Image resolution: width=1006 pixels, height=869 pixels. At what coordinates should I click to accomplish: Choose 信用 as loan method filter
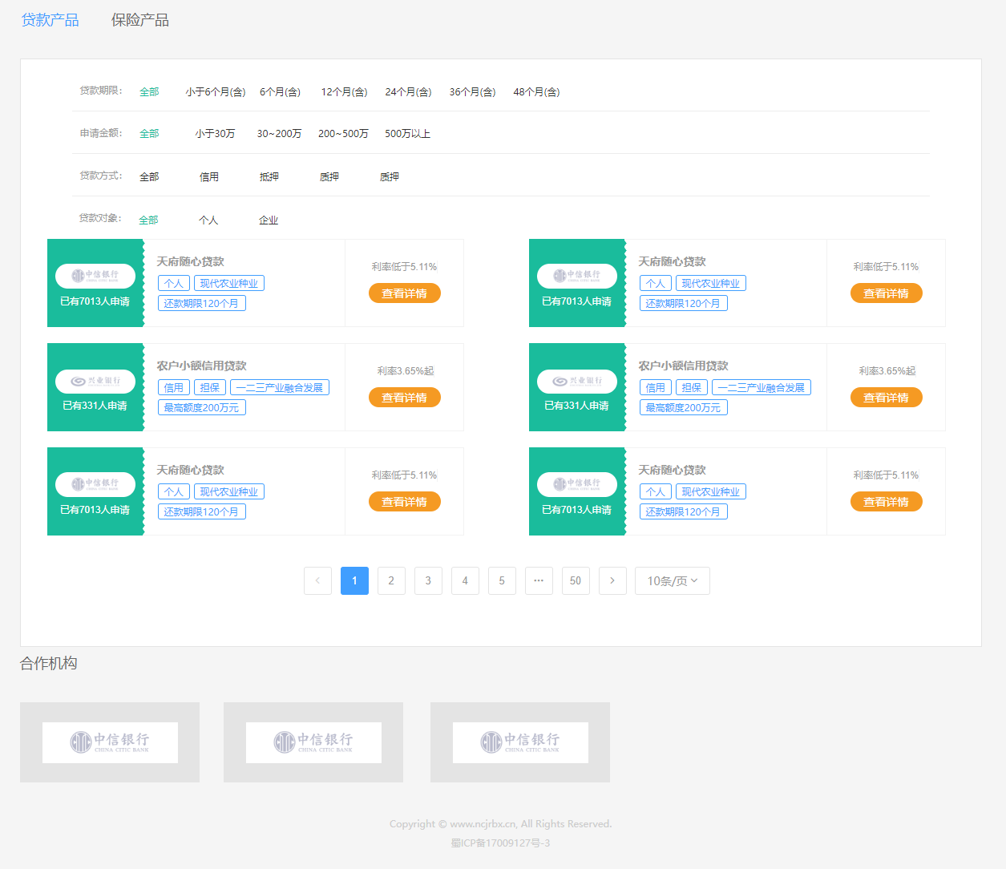209,177
